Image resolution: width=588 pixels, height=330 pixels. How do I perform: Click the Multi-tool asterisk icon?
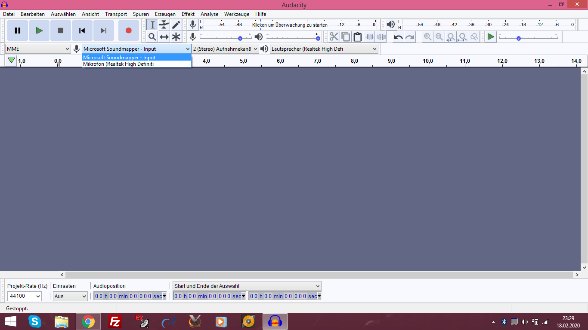point(176,37)
